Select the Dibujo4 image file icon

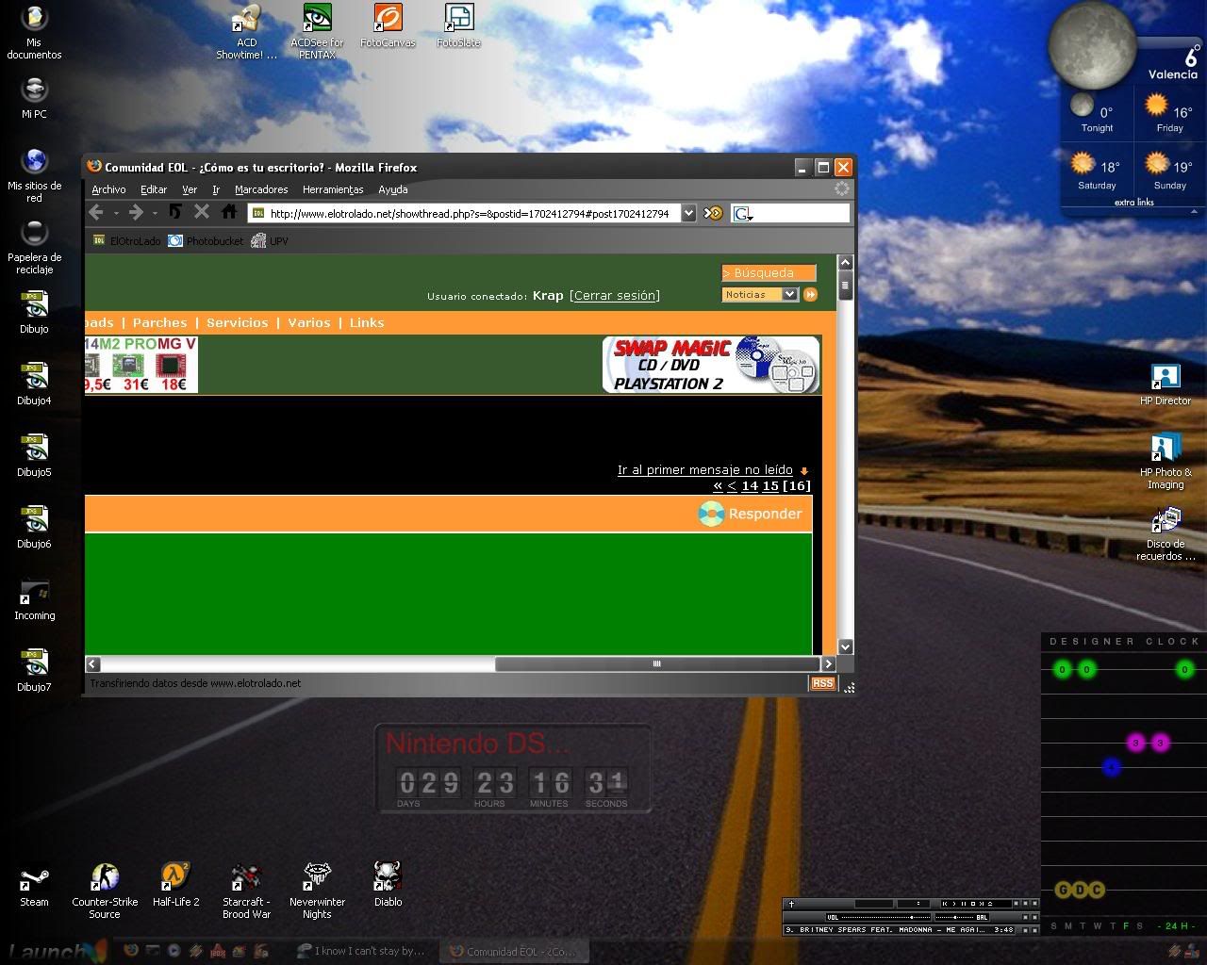coord(34,384)
